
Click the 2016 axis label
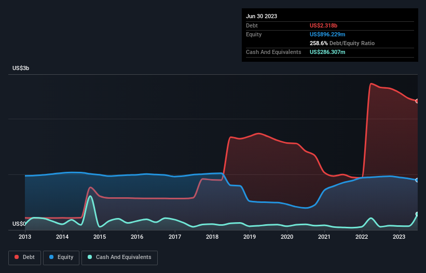(x=137, y=237)
